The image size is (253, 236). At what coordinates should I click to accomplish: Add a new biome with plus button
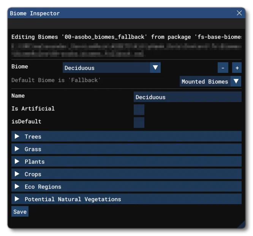pos(237,68)
